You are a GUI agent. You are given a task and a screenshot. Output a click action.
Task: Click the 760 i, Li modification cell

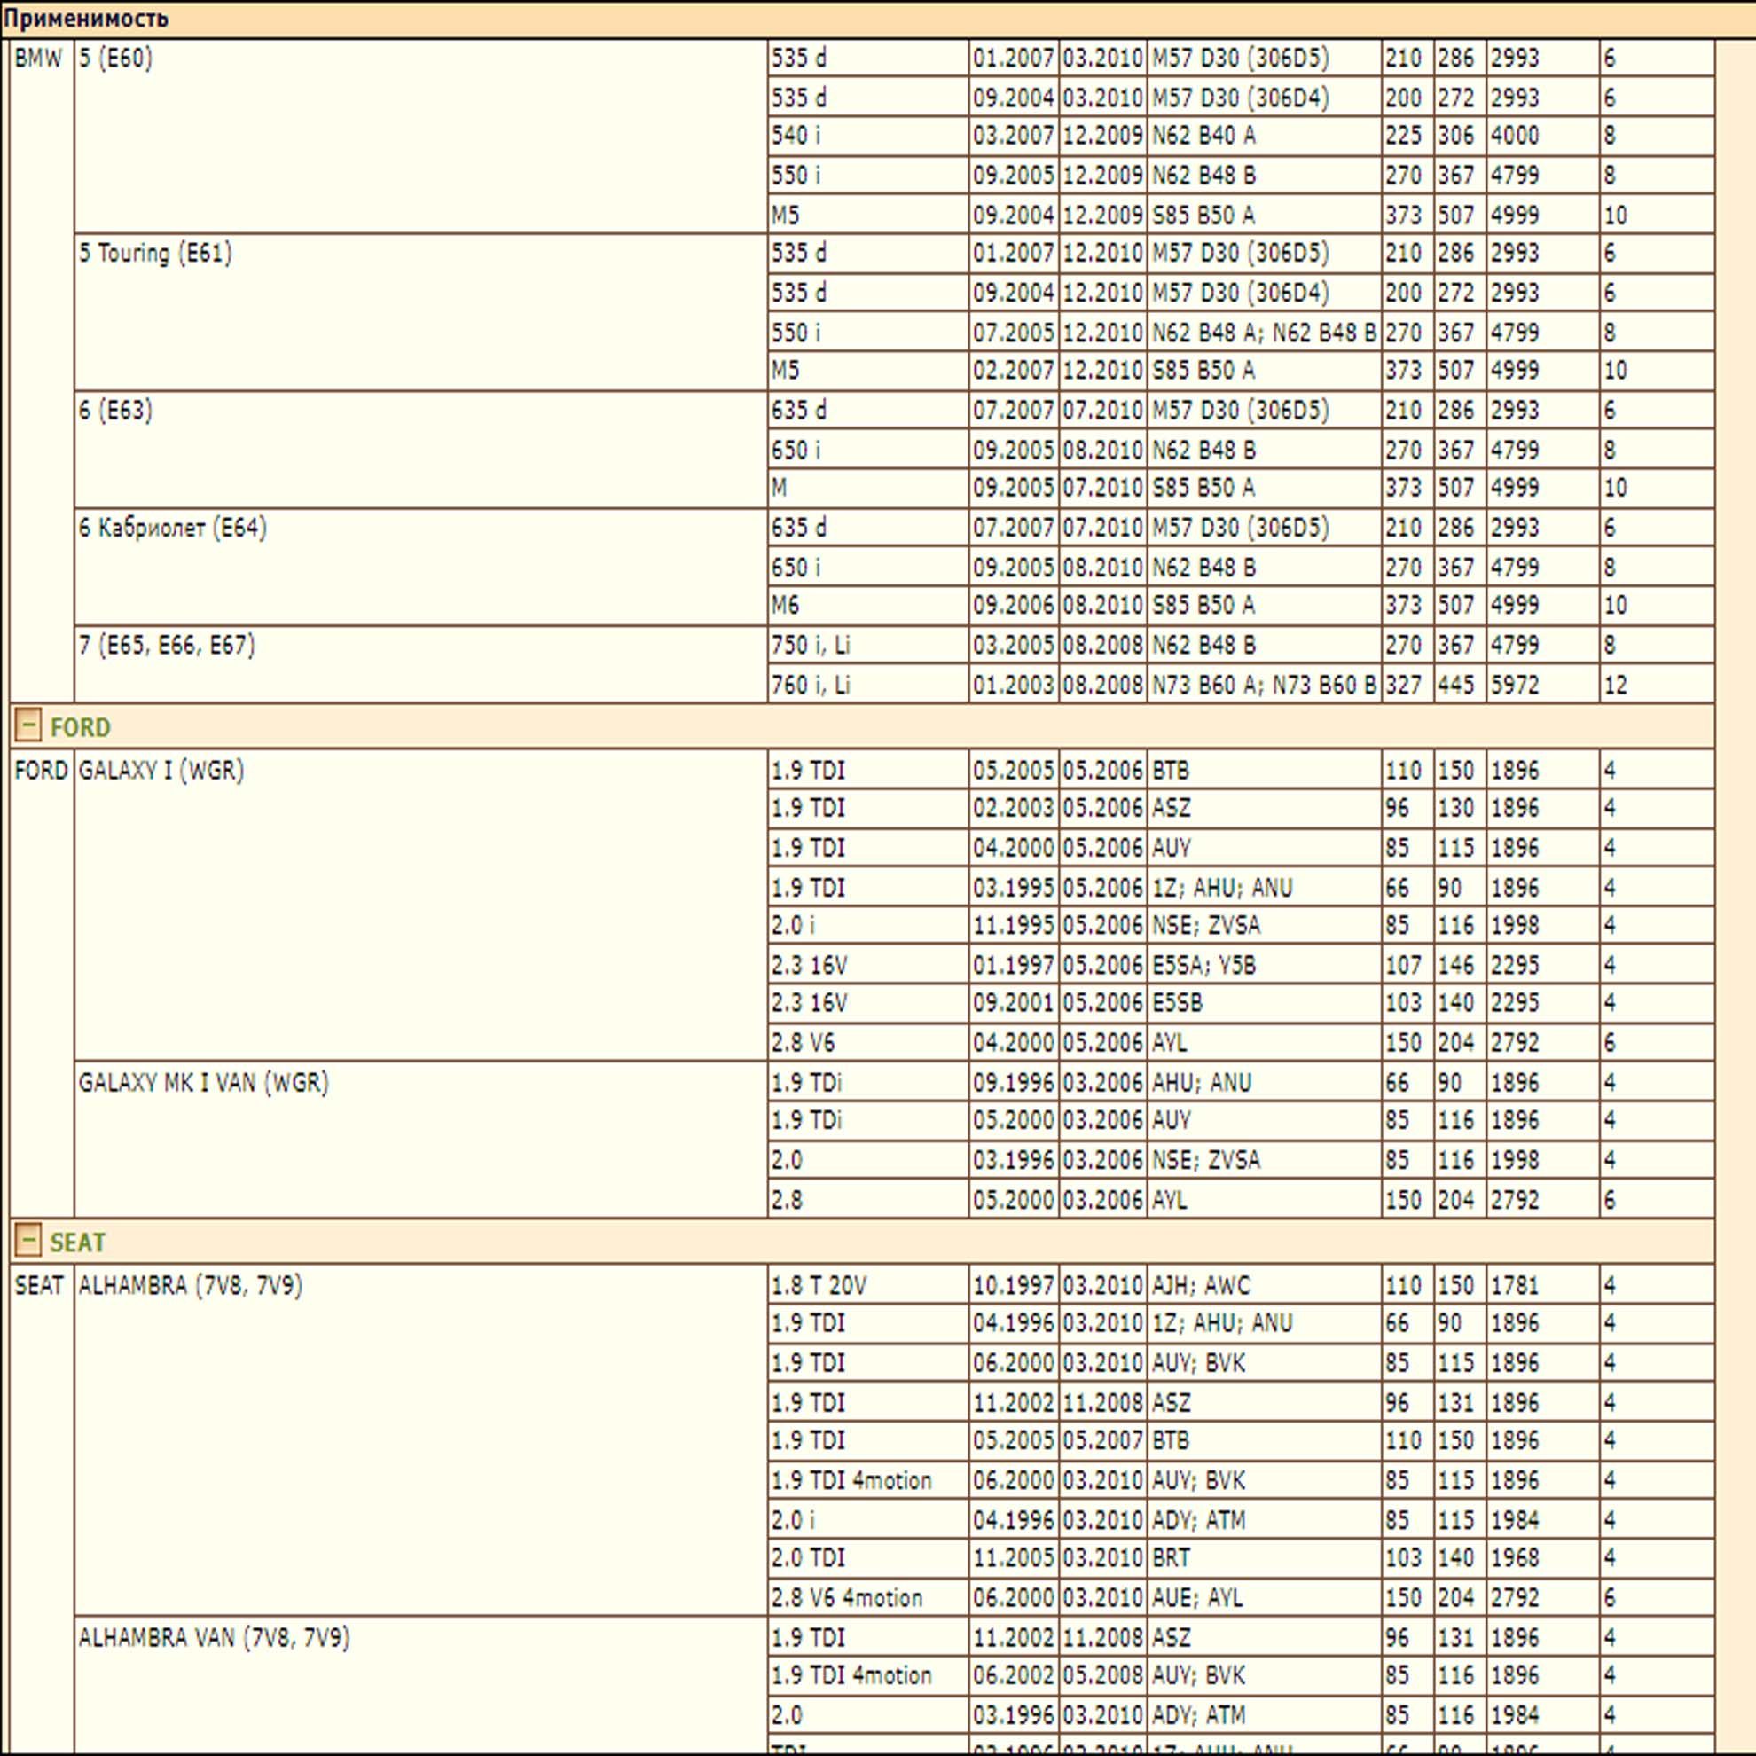811,685
